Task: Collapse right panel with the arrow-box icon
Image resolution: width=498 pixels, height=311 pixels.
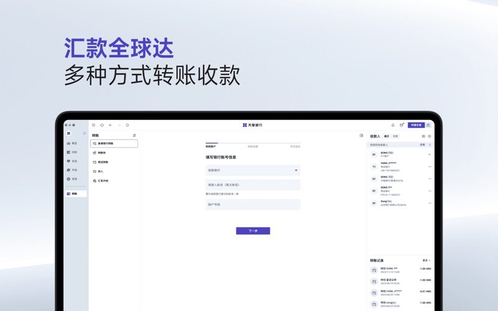Action: (361, 136)
